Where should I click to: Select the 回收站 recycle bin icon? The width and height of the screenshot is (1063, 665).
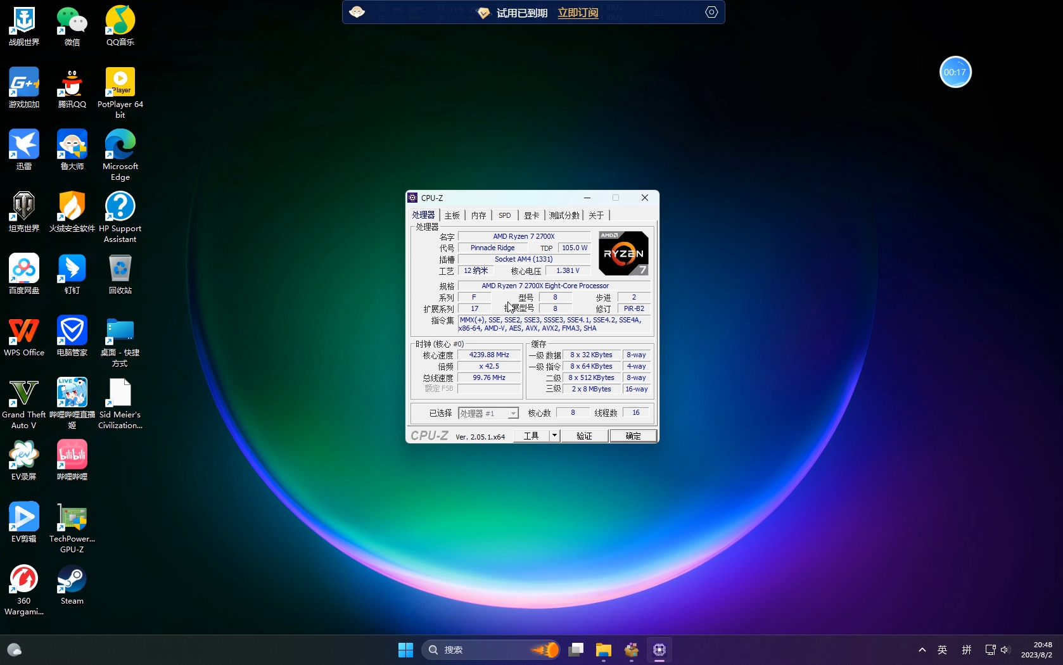point(120,274)
